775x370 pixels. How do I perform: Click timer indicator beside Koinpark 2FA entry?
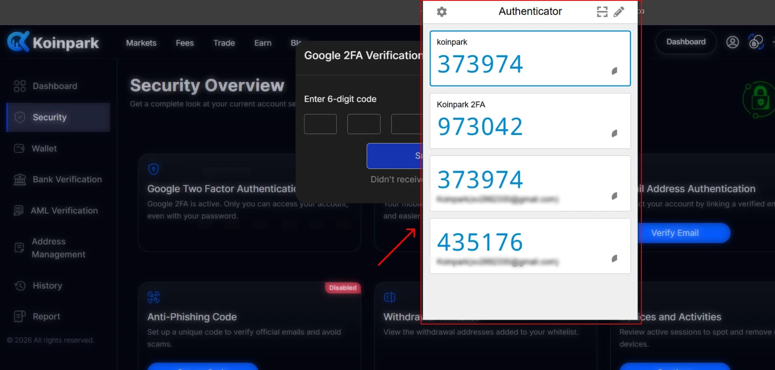coord(614,133)
